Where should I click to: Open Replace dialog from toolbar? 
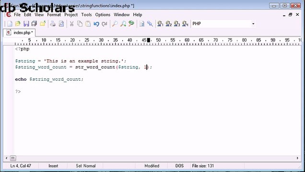[x=131, y=24]
